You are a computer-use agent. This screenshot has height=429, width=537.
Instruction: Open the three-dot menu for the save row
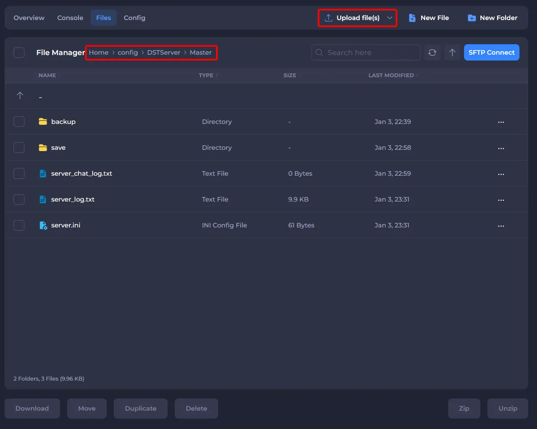[x=501, y=148]
